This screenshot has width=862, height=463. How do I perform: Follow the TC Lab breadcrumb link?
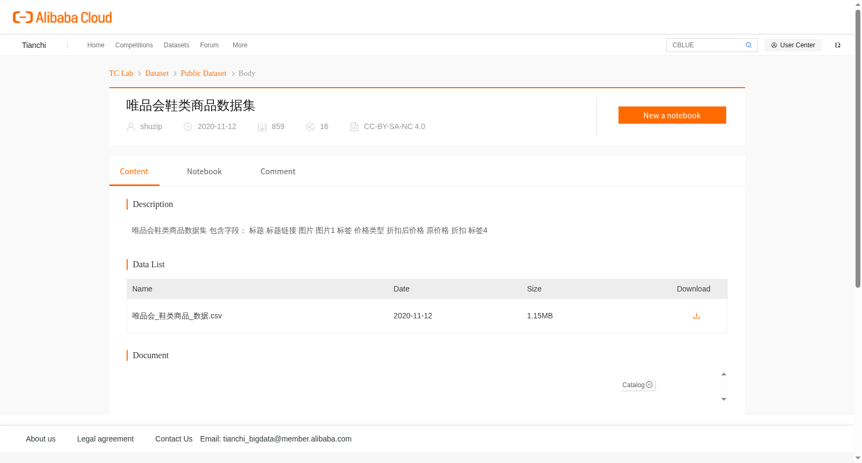[121, 73]
